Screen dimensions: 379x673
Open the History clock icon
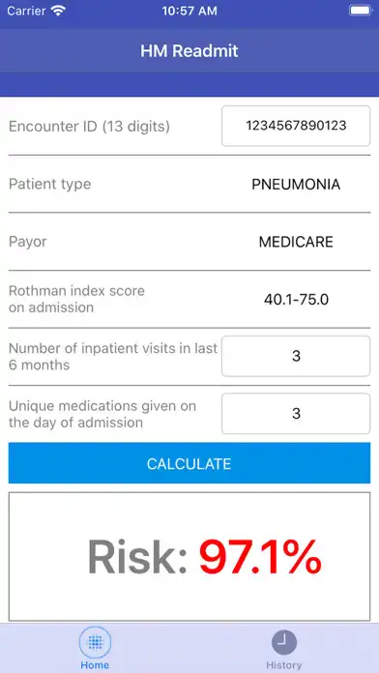[283, 642]
